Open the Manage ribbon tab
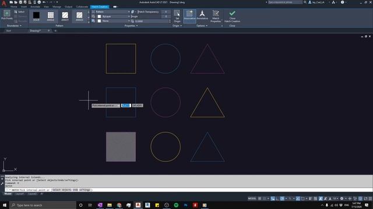Screen dimensions: 373x209 (x=57, y=6)
